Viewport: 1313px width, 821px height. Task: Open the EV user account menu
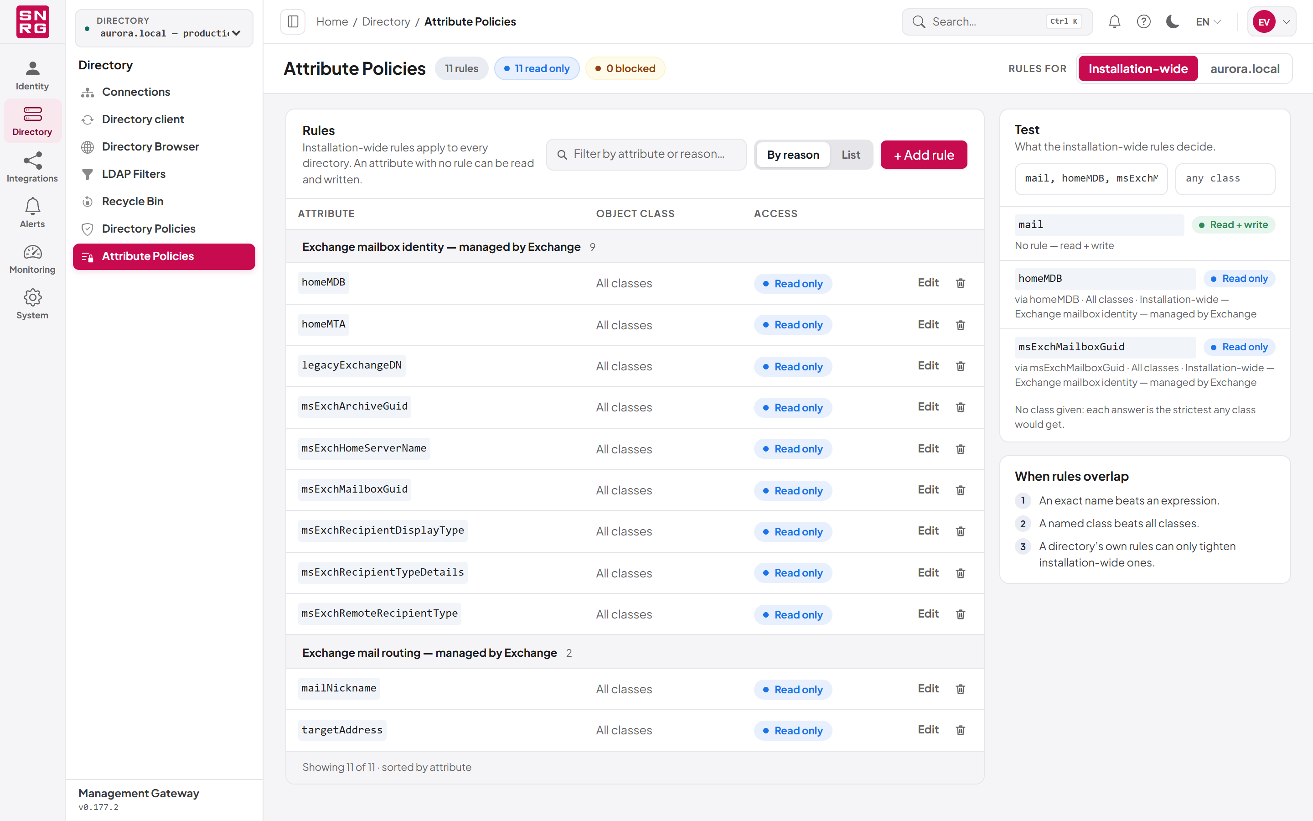click(x=1272, y=22)
